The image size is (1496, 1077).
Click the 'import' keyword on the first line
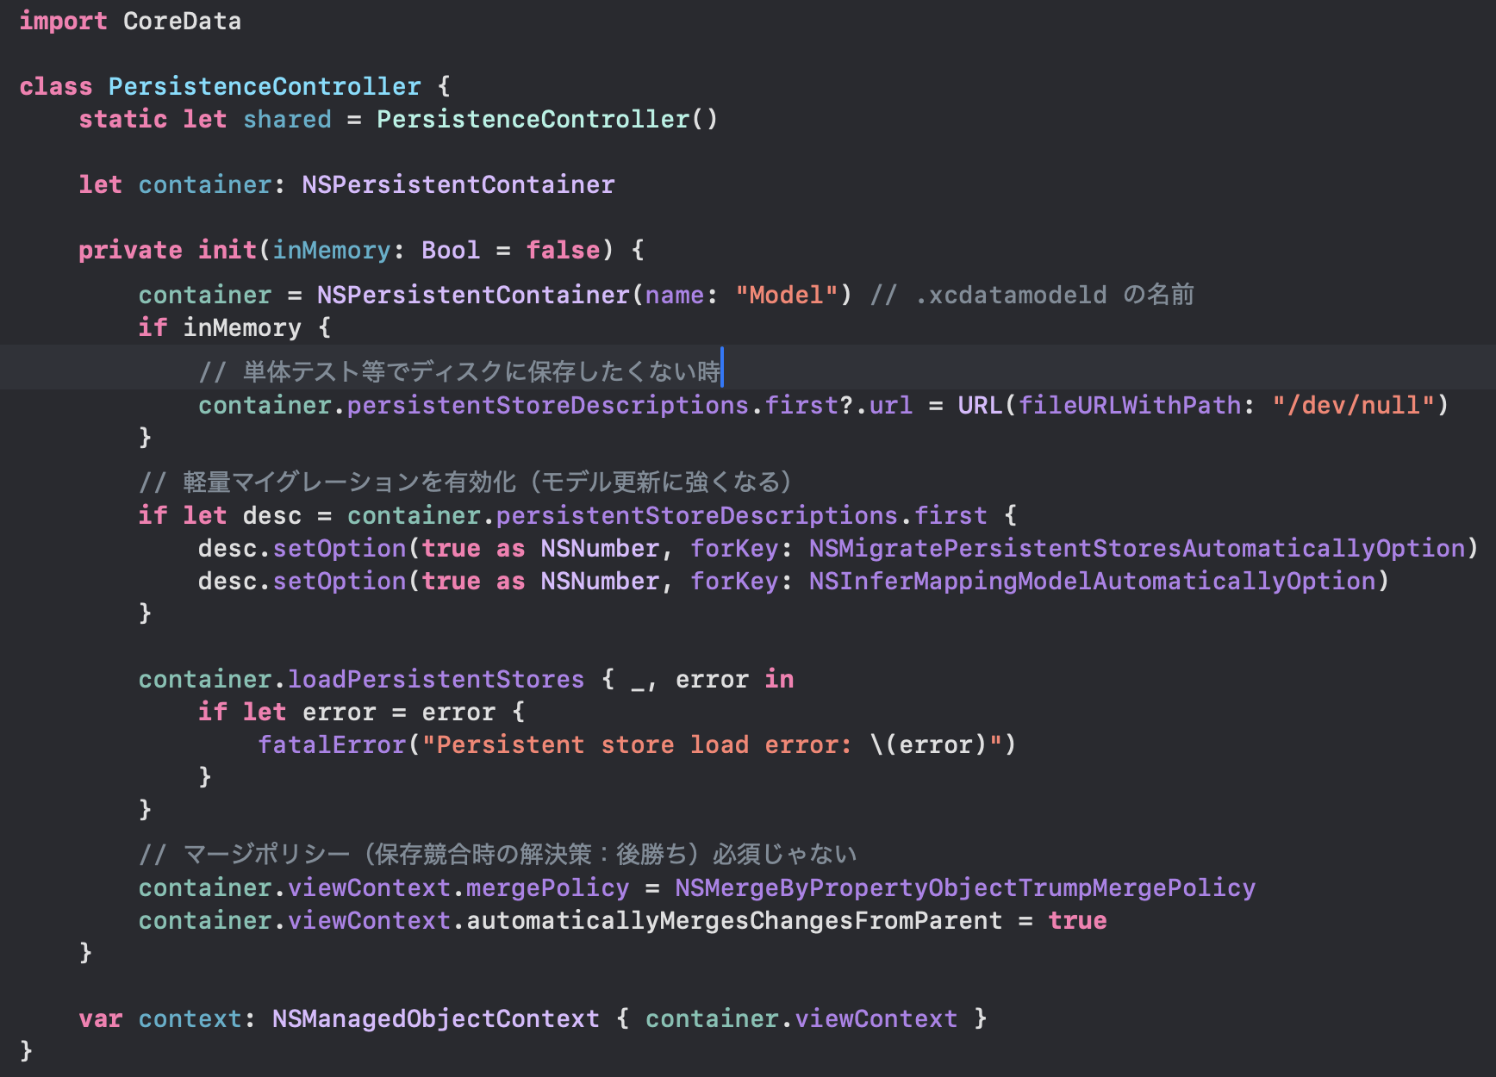tap(63, 21)
